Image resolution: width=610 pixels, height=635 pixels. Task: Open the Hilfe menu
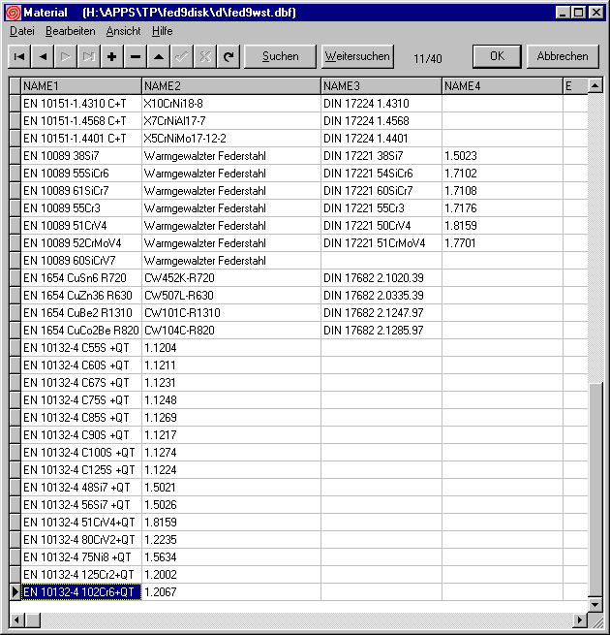point(162,31)
